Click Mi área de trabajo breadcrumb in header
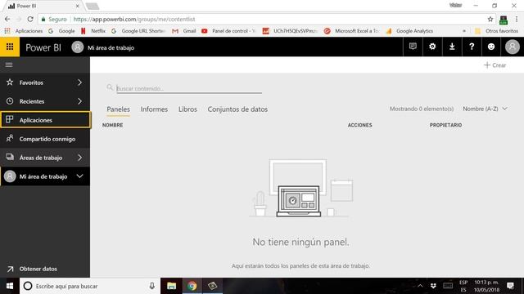Image resolution: width=524 pixels, height=294 pixels. click(x=111, y=47)
